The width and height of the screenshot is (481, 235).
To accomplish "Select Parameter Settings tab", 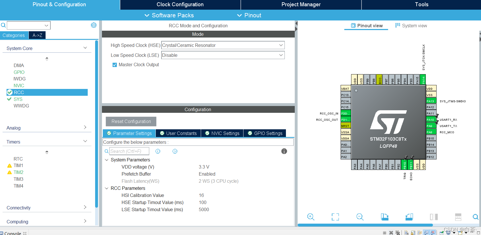I will [x=129, y=133].
